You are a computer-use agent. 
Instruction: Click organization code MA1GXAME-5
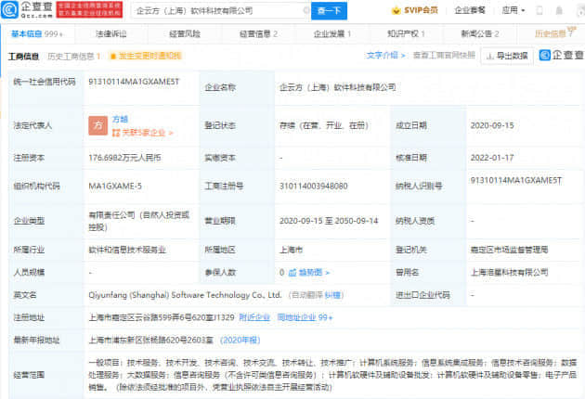(x=115, y=187)
